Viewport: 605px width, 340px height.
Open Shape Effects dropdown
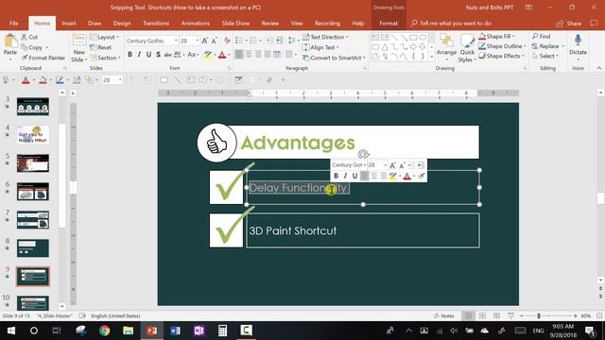502,57
